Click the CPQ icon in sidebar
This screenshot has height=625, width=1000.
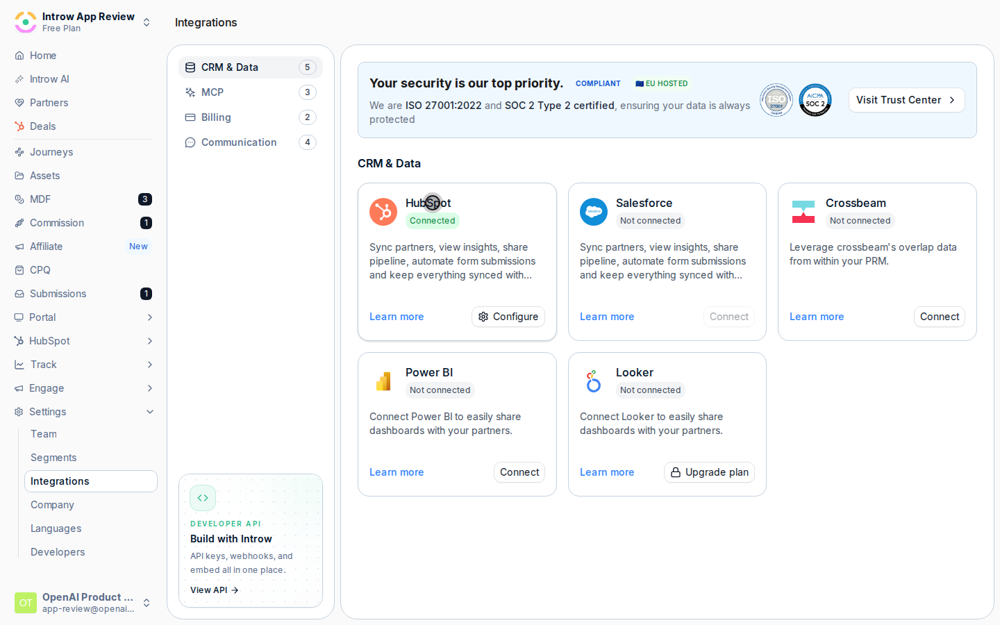coord(19,270)
